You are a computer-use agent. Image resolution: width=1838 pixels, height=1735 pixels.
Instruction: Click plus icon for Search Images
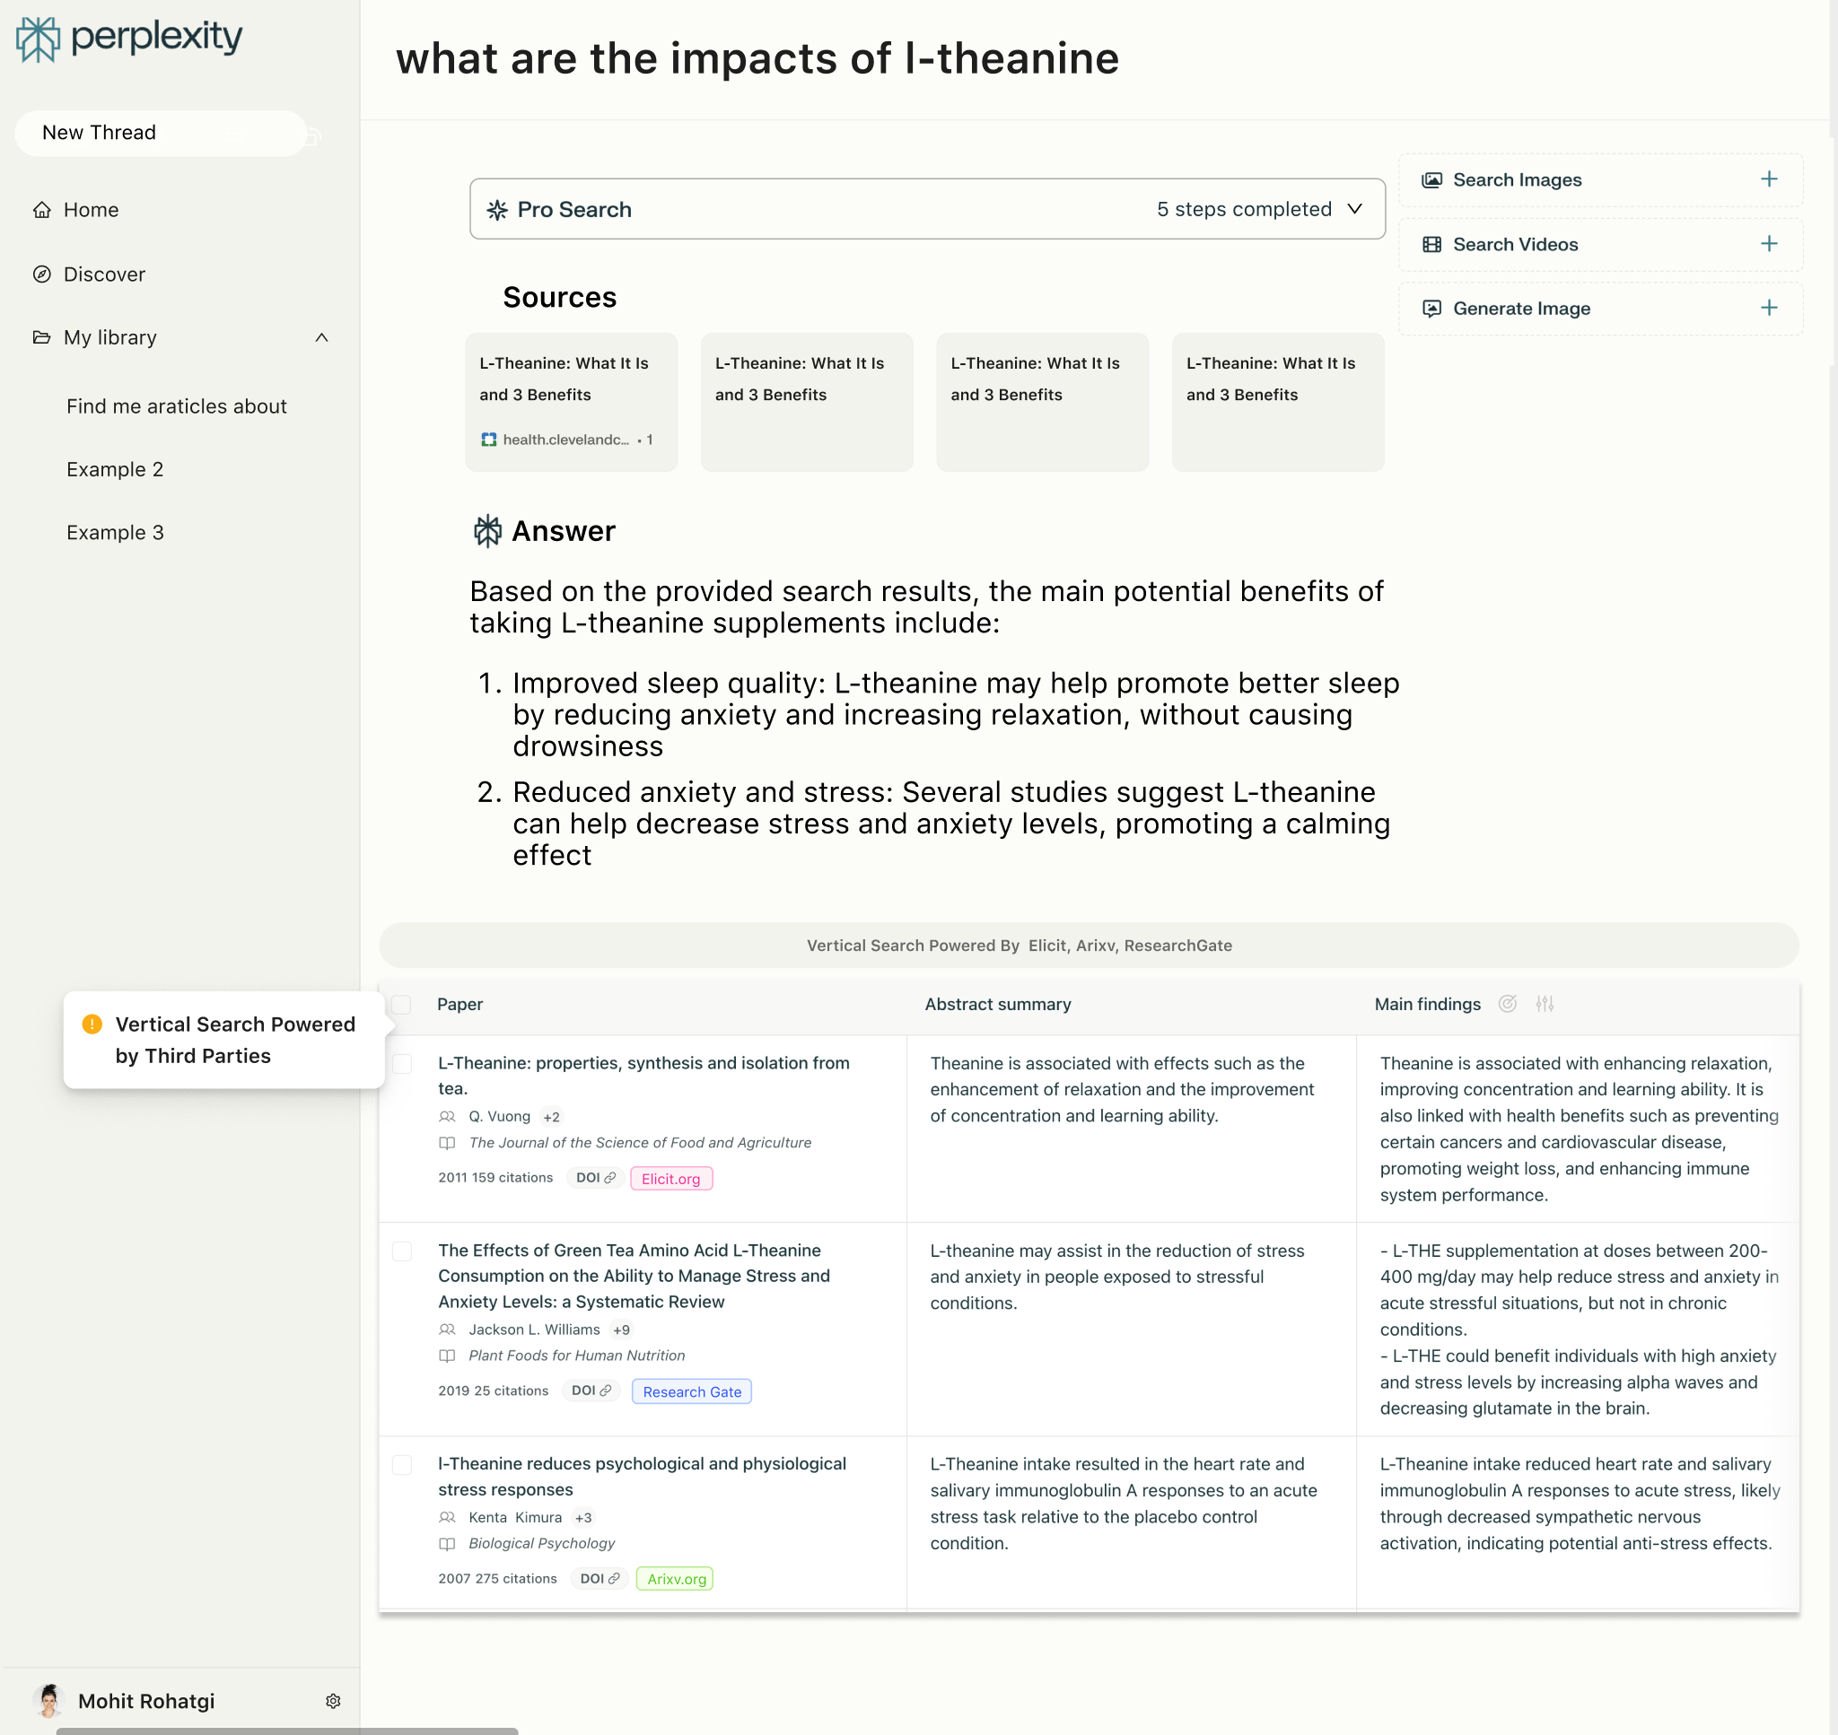(x=1768, y=179)
